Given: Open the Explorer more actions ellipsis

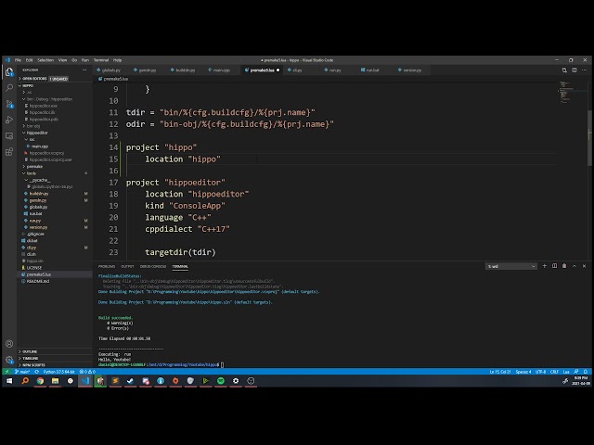Looking at the screenshot, I should pyautogui.click(x=84, y=70).
